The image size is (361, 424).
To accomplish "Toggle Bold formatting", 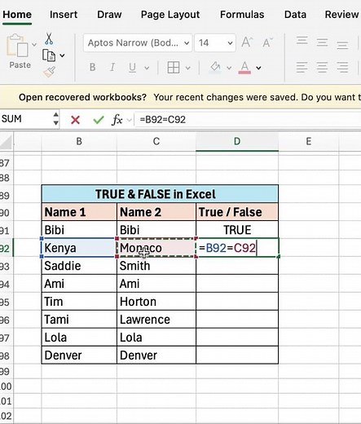I will (x=92, y=67).
